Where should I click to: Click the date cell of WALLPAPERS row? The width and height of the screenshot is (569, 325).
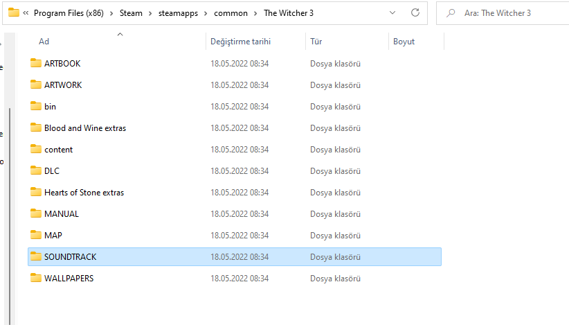pos(240,278)
